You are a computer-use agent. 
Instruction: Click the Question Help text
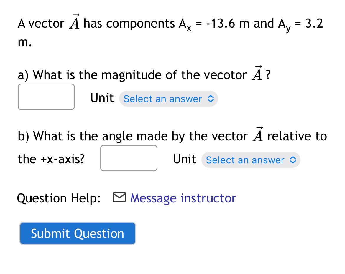[59, 198]
